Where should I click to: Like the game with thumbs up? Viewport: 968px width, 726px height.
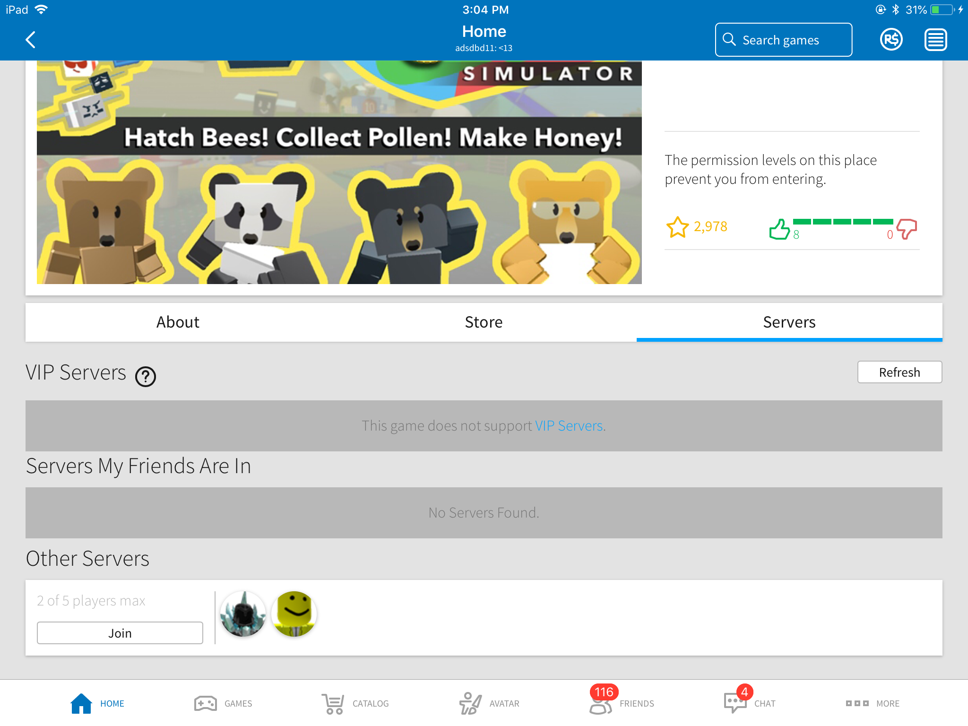tap(779, 229)
